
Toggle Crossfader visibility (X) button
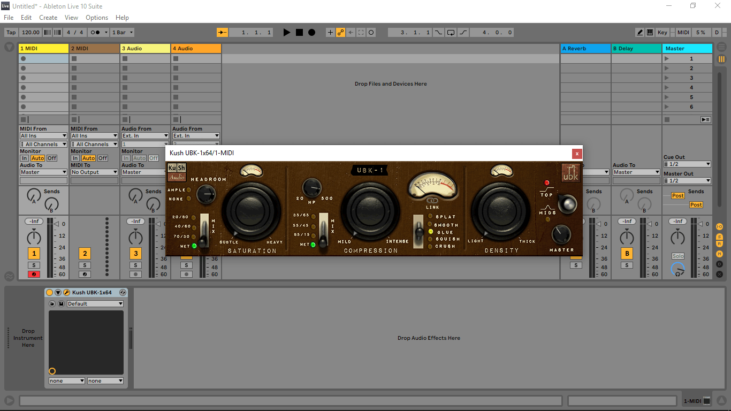click(x=719, y=274)
